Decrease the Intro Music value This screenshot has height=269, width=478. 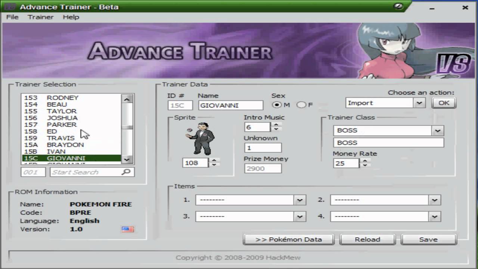point(276,129)
